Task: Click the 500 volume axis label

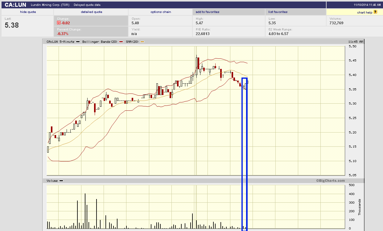Action: [352, 185]
